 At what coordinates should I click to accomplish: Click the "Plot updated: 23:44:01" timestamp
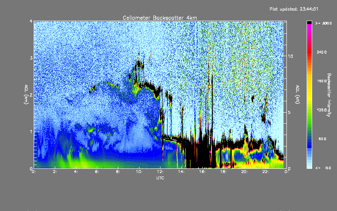[x=294, y=9]
